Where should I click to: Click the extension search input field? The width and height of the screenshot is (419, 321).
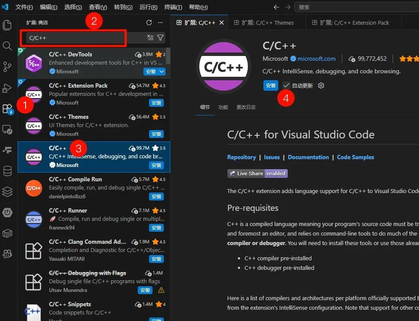[85, 38]
